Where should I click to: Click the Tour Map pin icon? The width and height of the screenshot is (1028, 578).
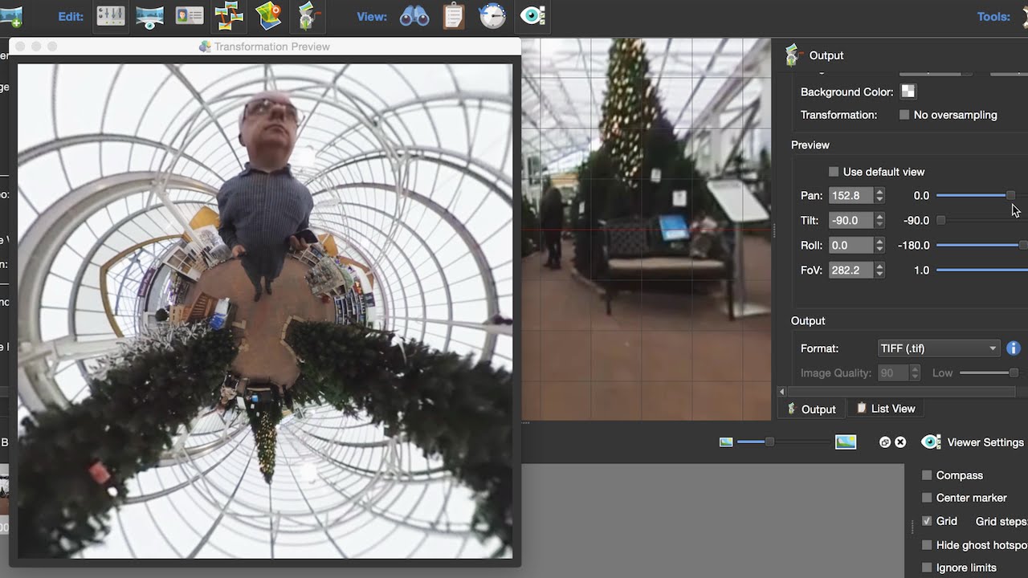tap(268, 16)
